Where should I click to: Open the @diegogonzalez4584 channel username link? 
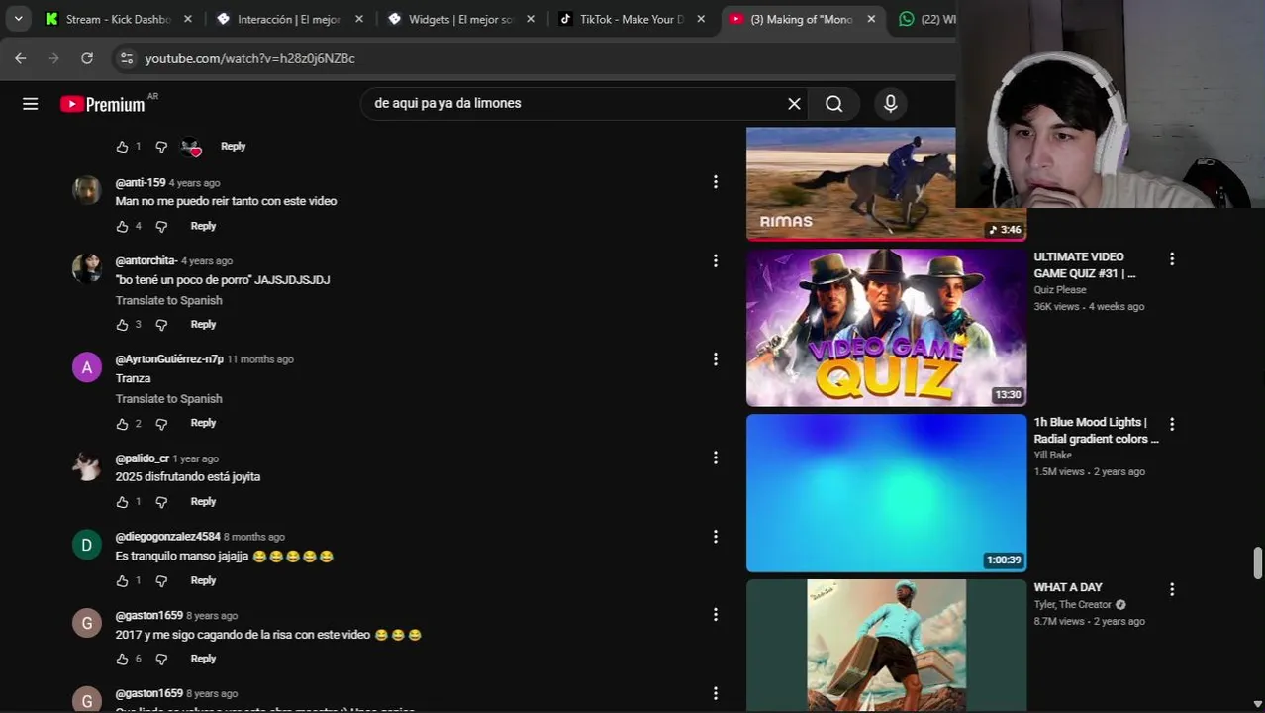(167, 537)
